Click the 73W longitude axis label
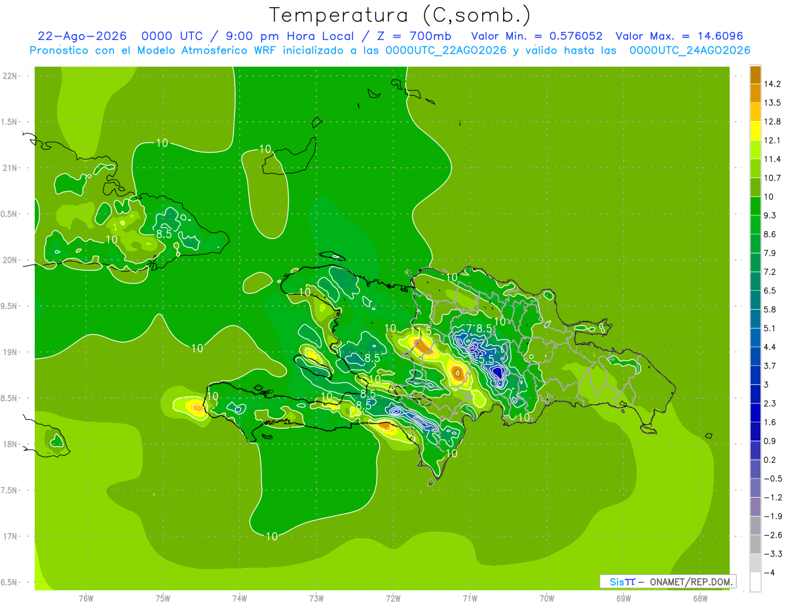The width and height of the screenshot is (786, 607). click(316, 598)
